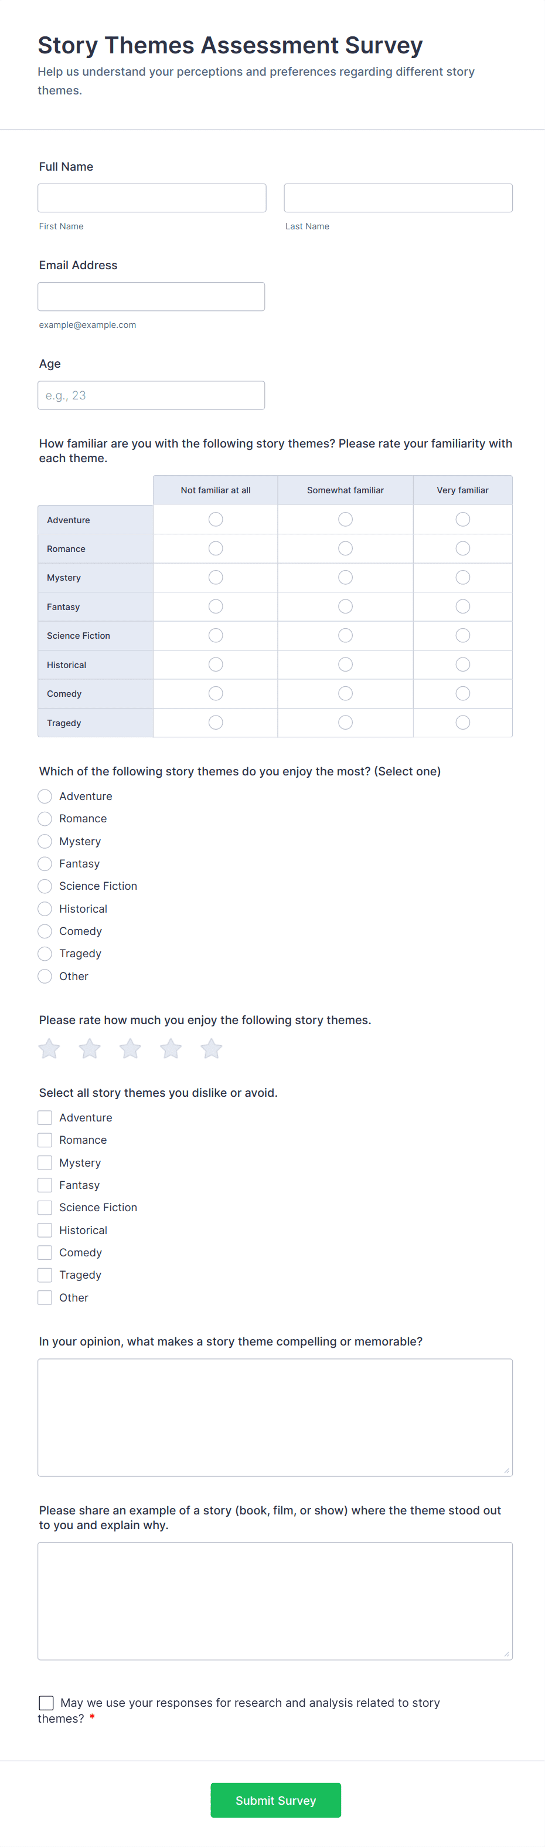Give a three-star enjoyment rating

pyautogui.click(x=130, y=1048)
